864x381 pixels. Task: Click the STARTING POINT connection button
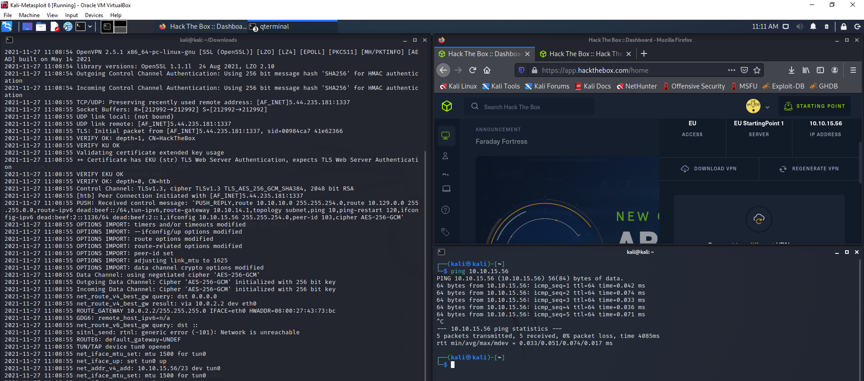coord(814,106)
